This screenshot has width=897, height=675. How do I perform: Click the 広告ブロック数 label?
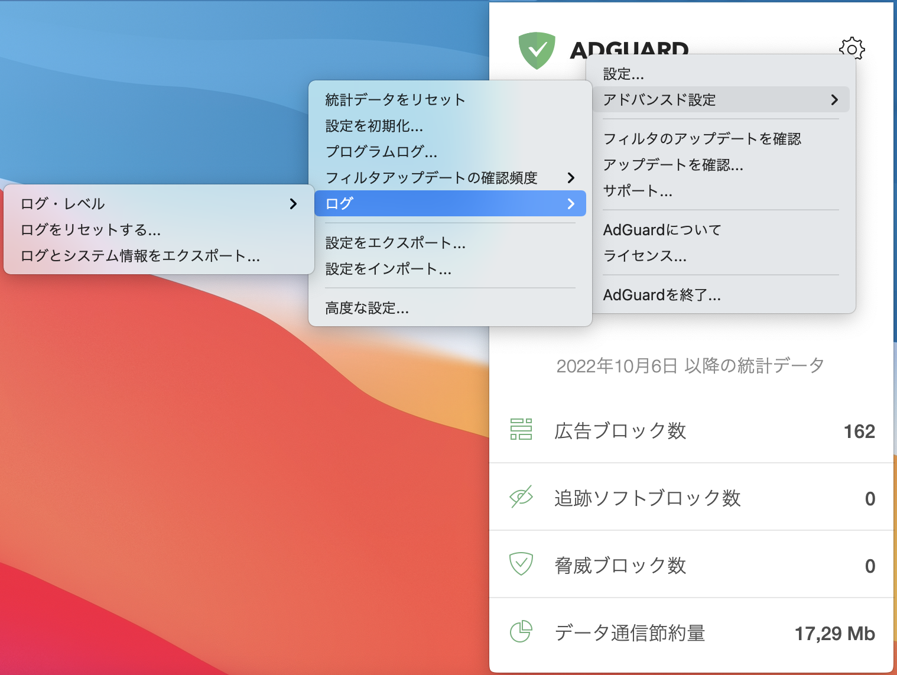click(x=620, y=430)
